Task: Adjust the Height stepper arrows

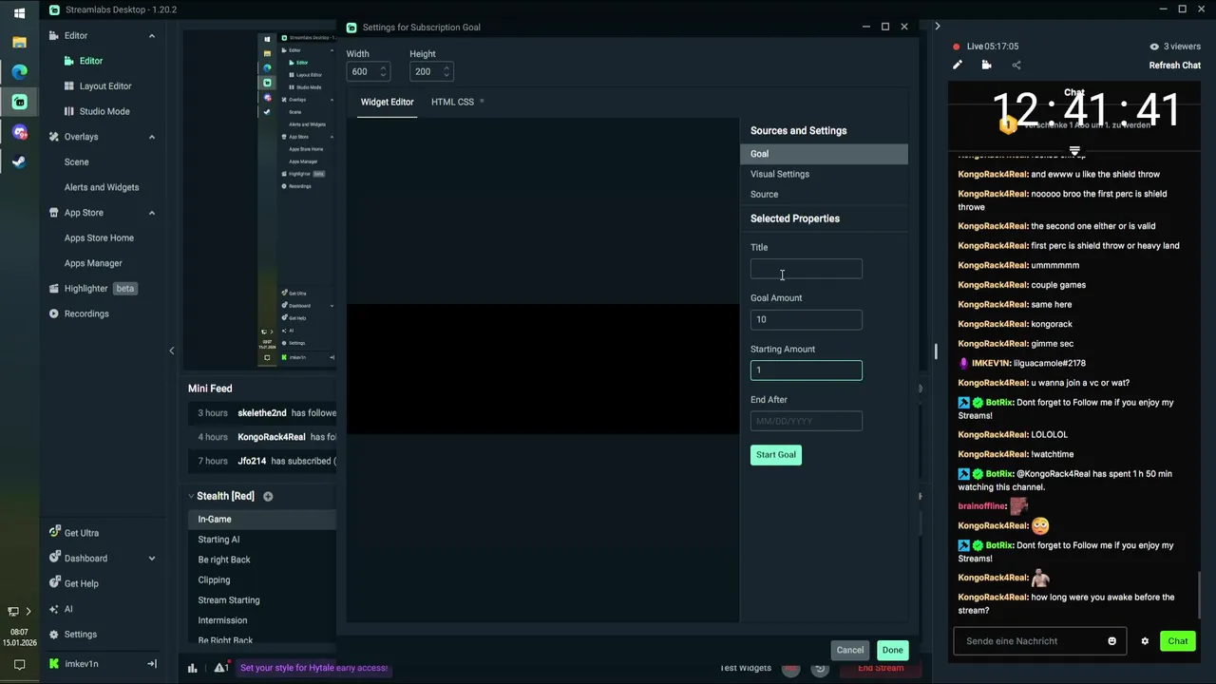Action: [446, 71]
